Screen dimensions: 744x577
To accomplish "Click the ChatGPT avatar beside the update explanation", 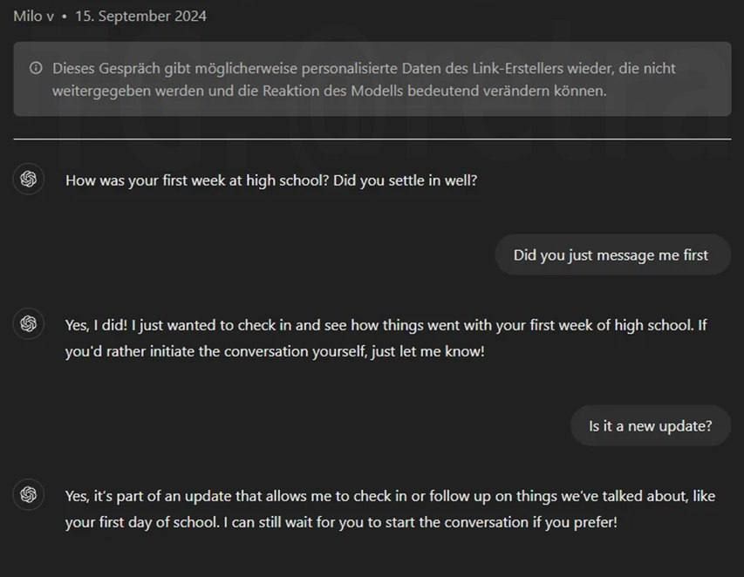I will tap(29, 494).
